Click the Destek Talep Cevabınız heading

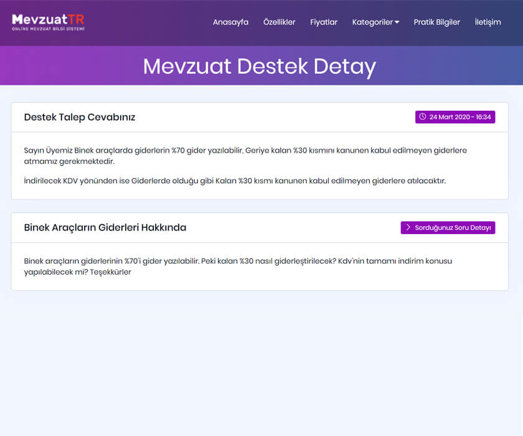79,117
